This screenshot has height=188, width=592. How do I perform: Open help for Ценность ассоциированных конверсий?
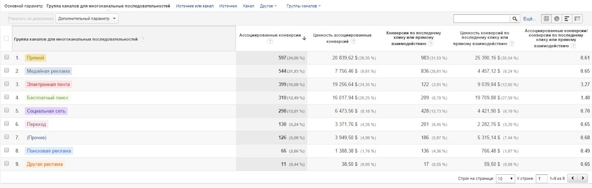pos(353,41)
